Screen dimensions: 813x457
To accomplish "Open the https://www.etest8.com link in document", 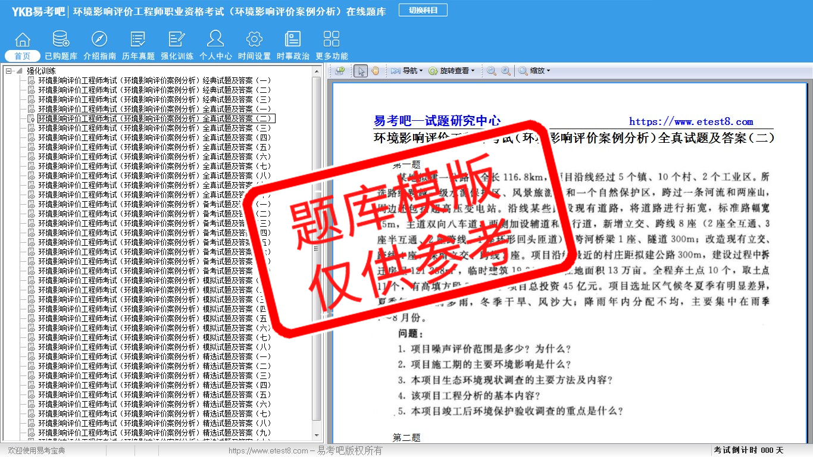I will [x=691, y=121].
